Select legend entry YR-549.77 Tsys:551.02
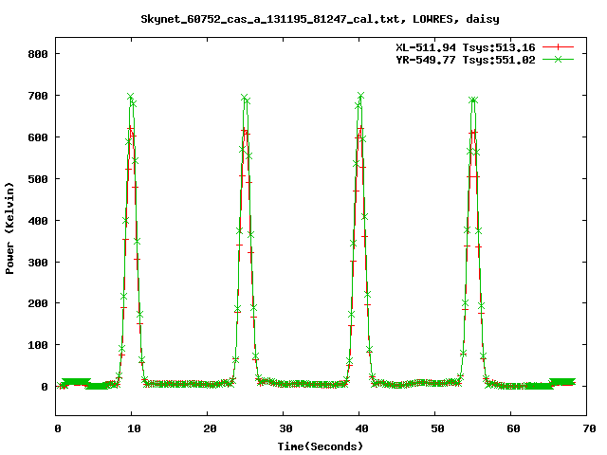The image size is (607, 455). [x=466, y=60]
